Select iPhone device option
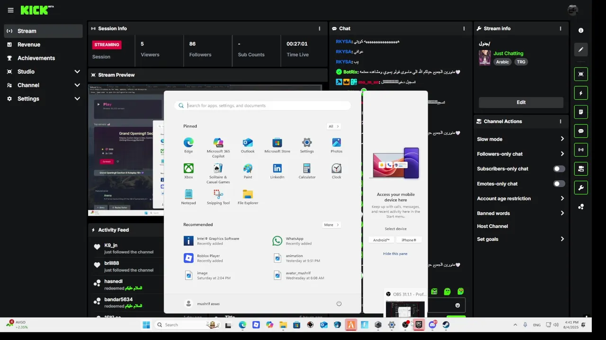The image size is (606, 340). (409, 240)
